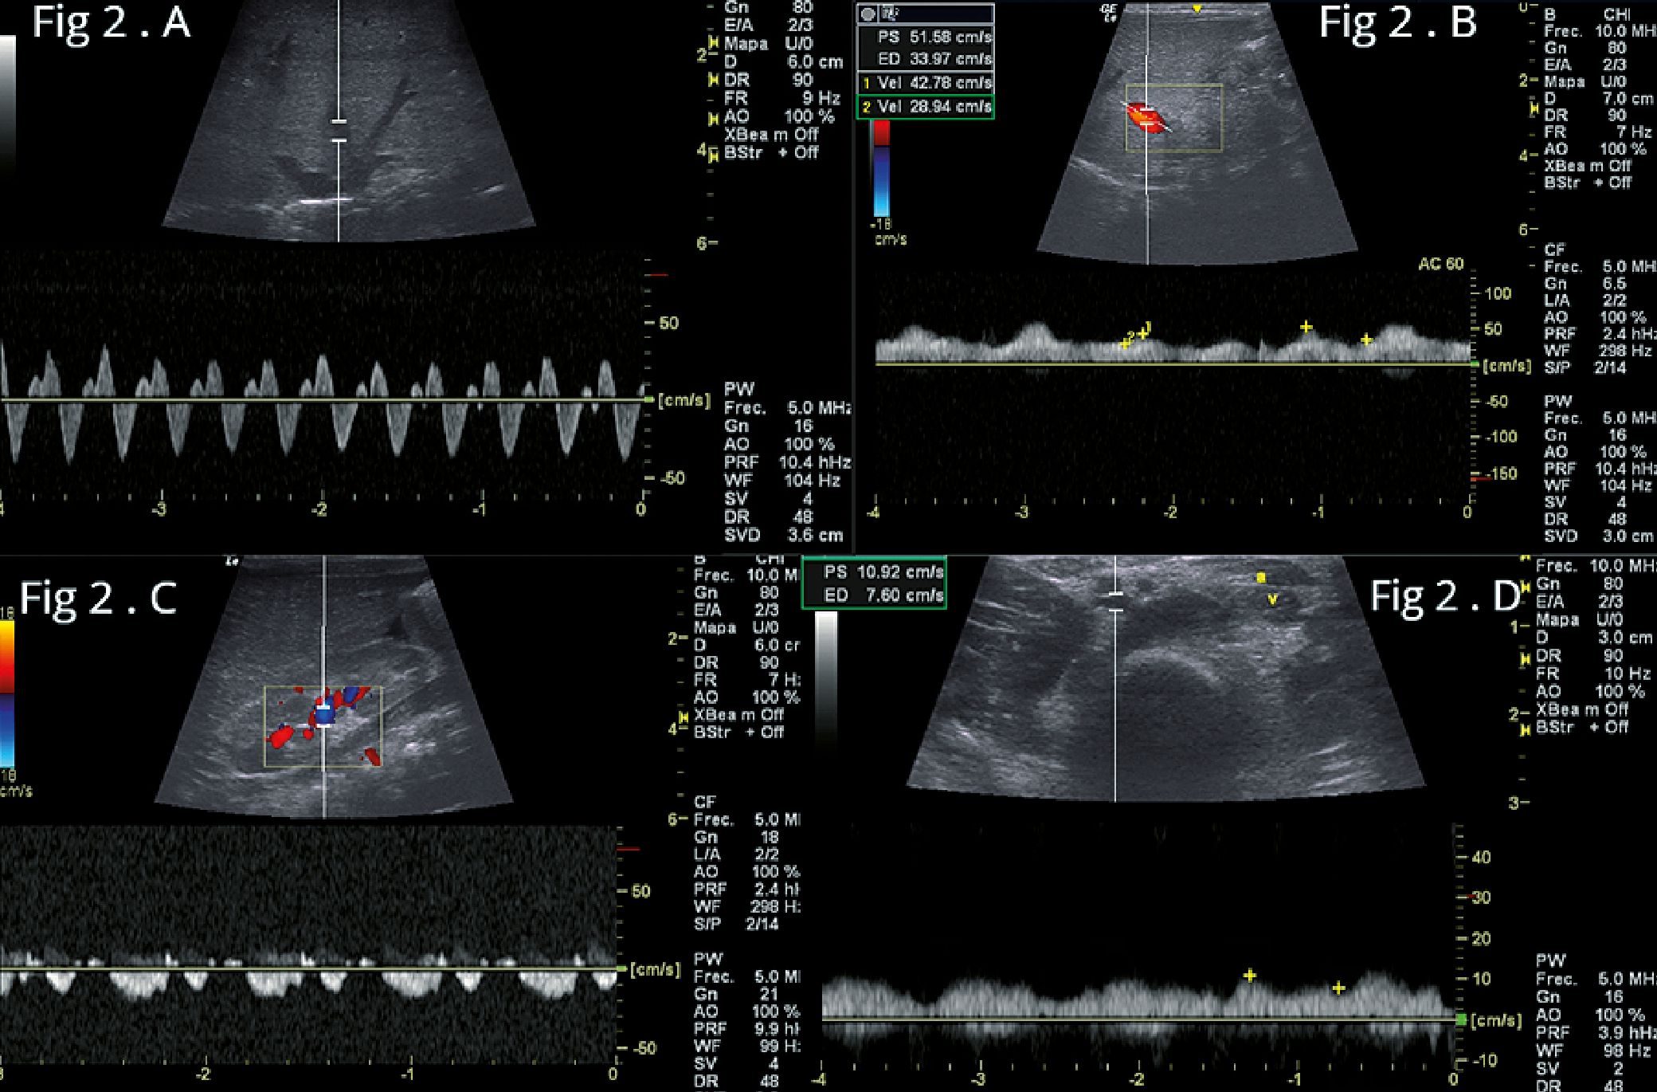Viewport: 1657px width, 1092px height.
Task: Click yellow focus marker beside DR in Fig 2.A
Action: point(714,81)
